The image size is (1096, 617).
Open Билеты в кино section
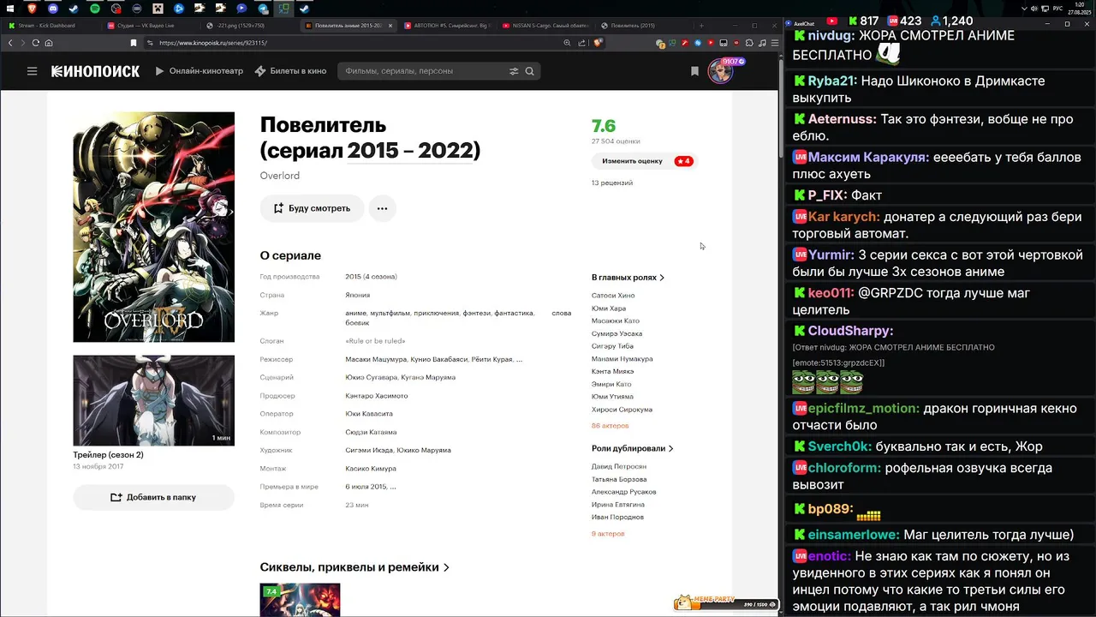290,71
